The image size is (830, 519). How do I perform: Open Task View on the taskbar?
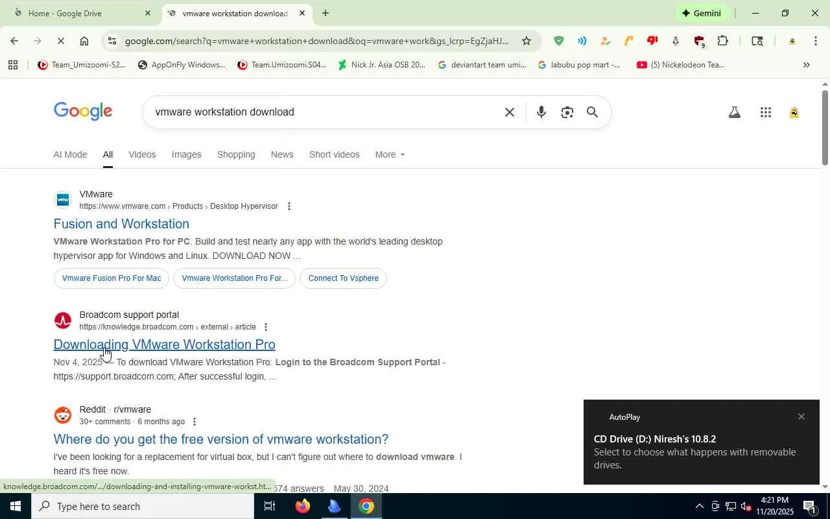tap(270, 506)
